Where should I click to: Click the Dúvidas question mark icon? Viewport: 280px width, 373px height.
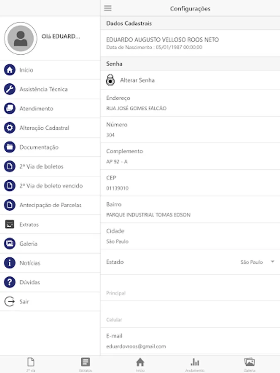10,282
